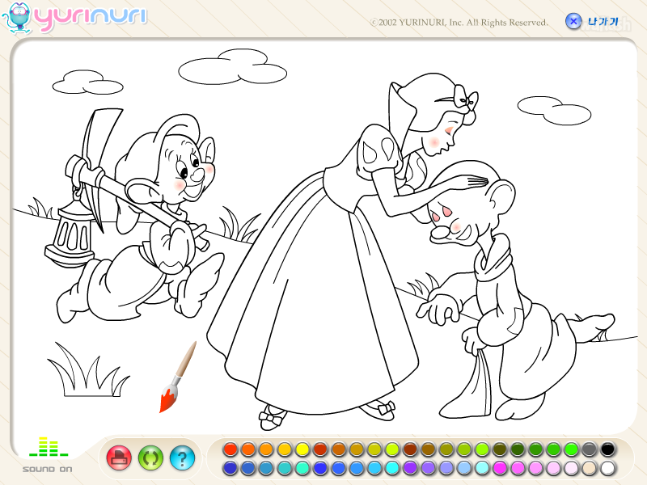
Task: Click the ©2002 YURINURI copyright text
Action: (459, 23)
